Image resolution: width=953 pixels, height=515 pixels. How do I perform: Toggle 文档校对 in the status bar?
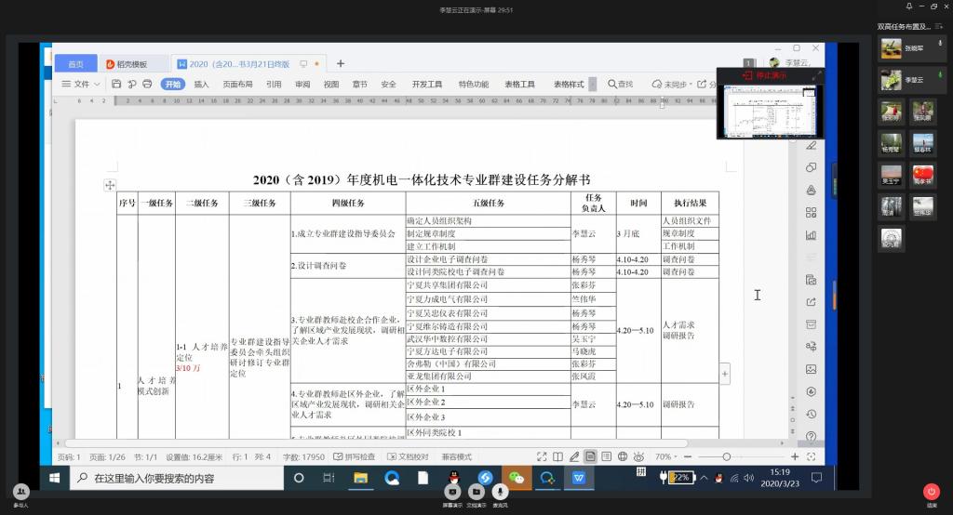[406, 457]
